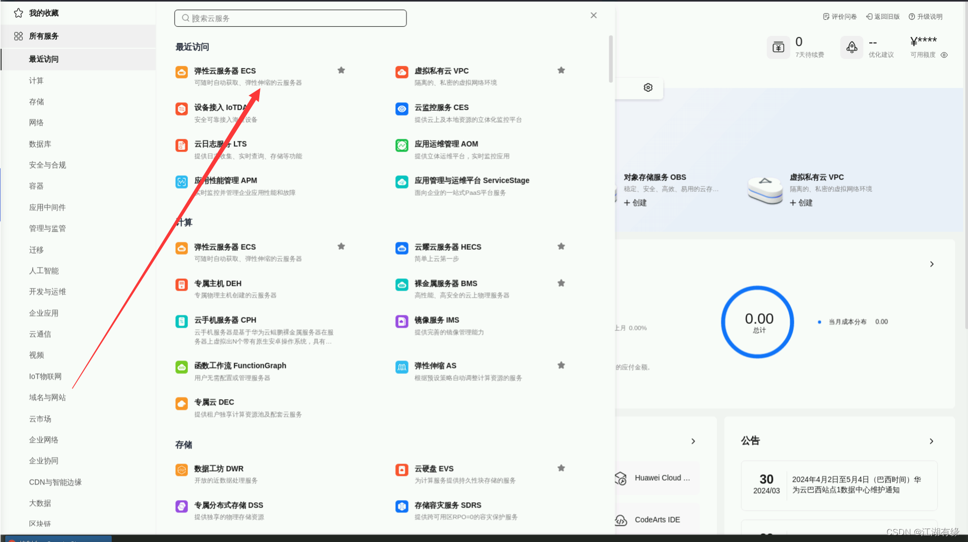Click the 0.00 总计 cost ring

click(758, 322)
